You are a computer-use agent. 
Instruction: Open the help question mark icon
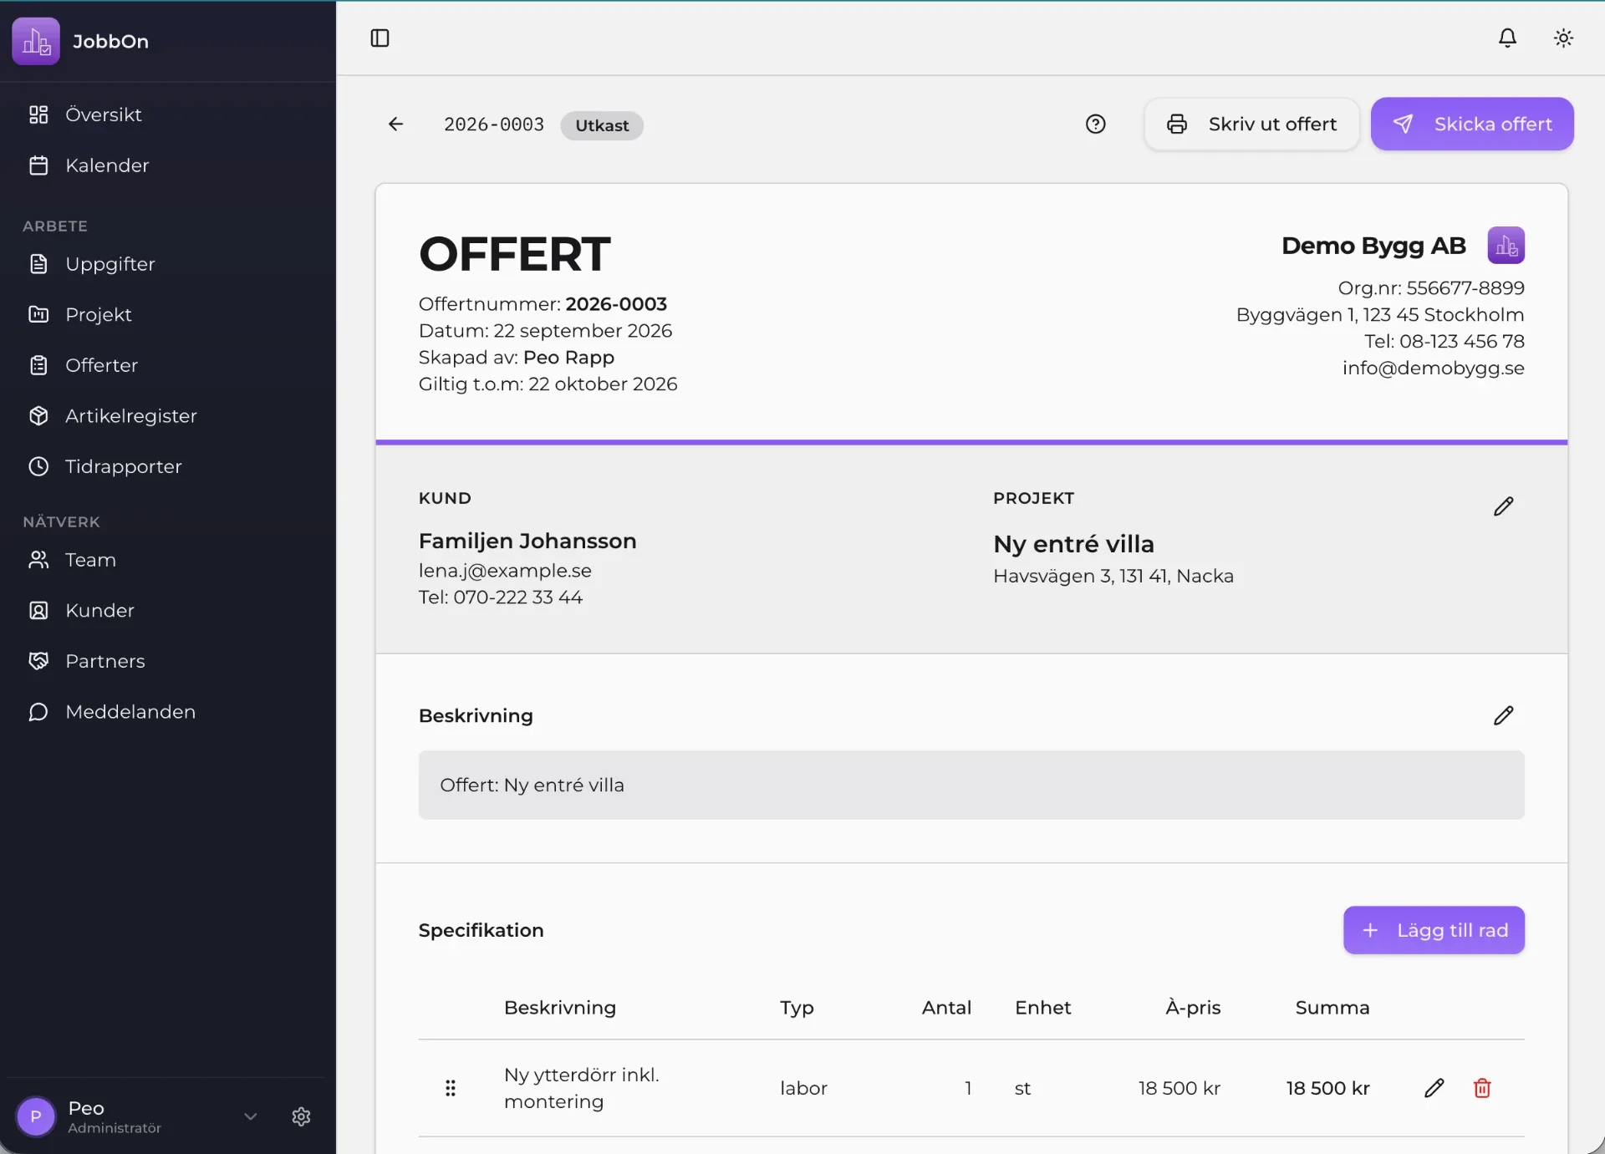(1095, 125)
